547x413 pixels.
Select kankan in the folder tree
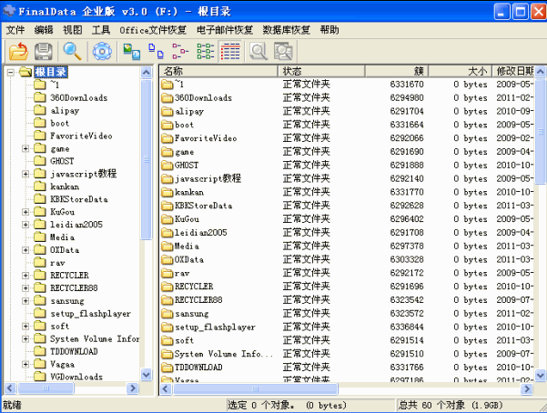(65, 186)
